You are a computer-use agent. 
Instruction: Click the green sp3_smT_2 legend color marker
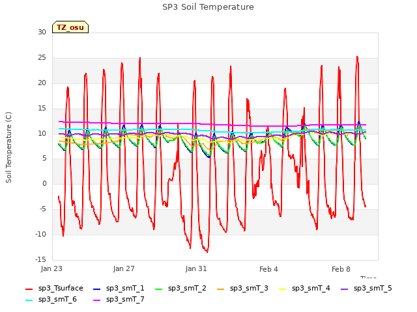pyautogui.click(x=159, y=289)
